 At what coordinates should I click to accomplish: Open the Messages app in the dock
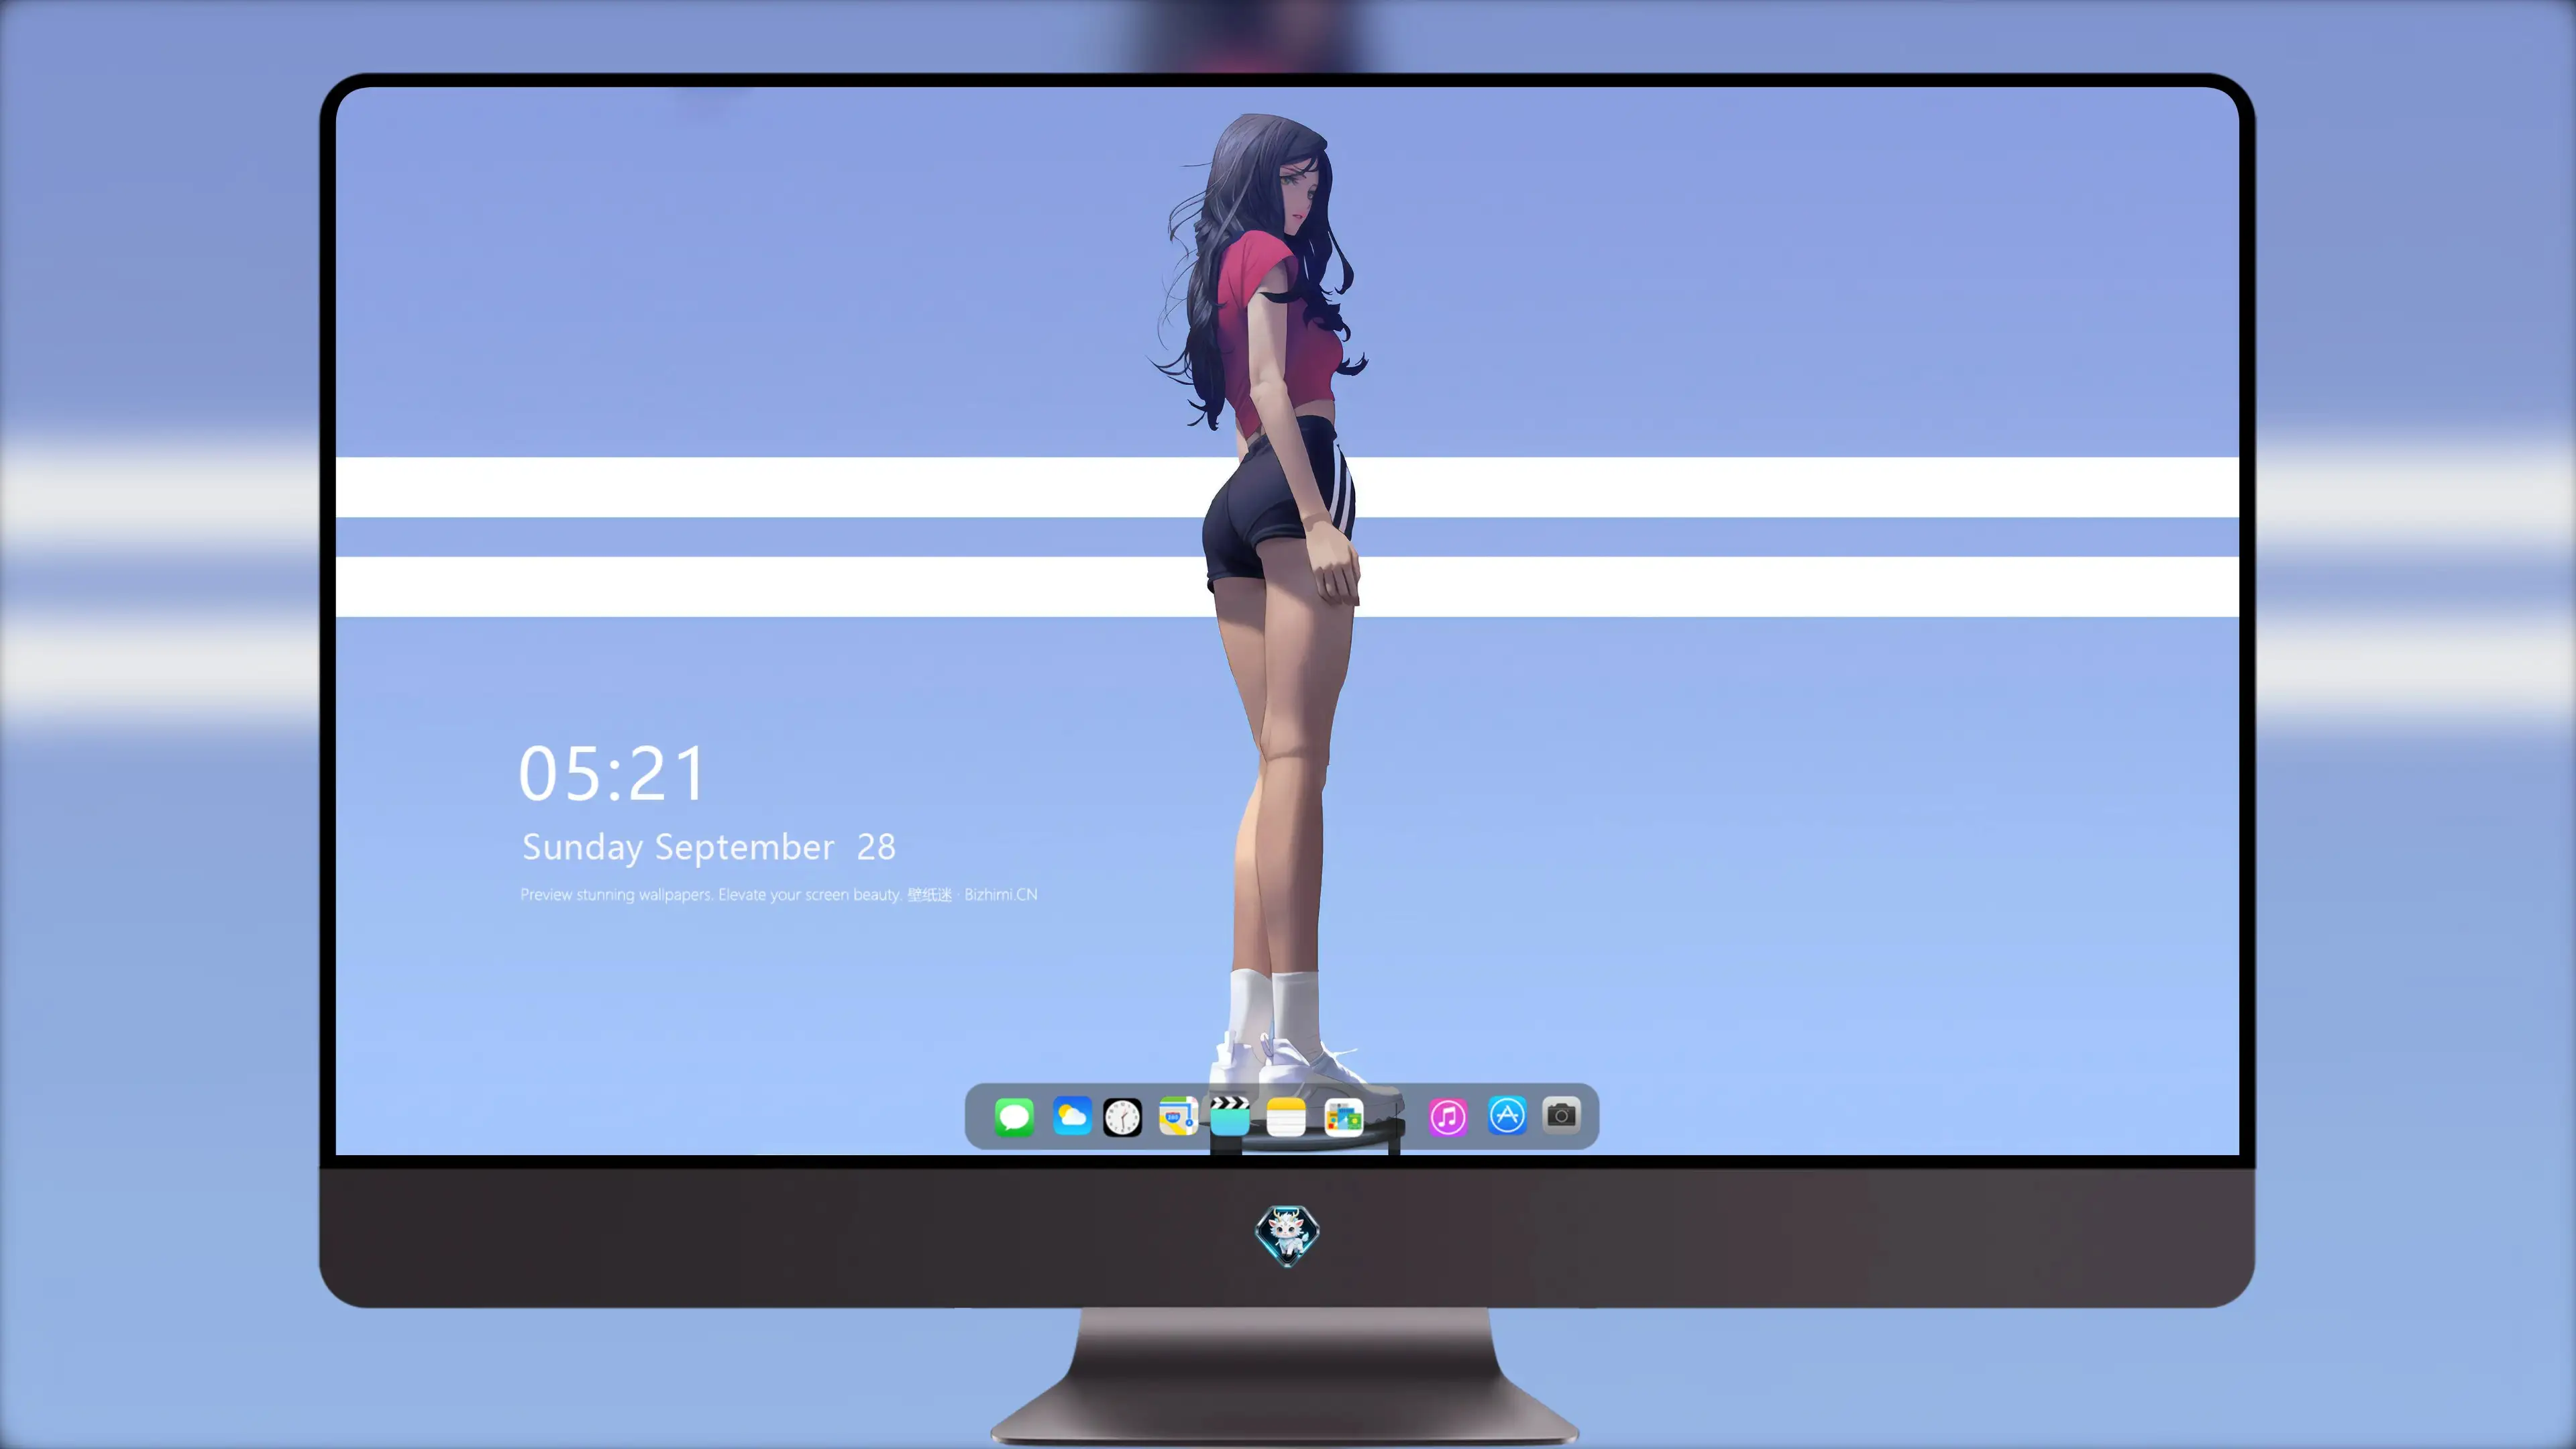[x=1014, y=1117]
